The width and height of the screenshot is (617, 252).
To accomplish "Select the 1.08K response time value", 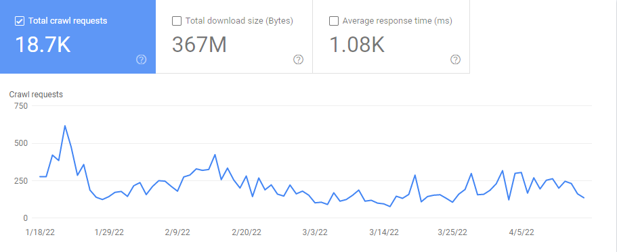I will click(x=357, y=45).
